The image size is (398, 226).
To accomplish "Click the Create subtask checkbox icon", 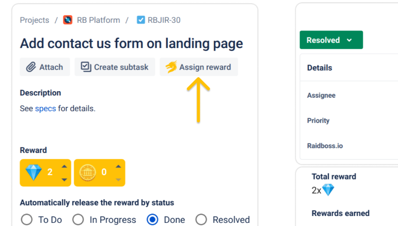I will [x=86, y=67].
